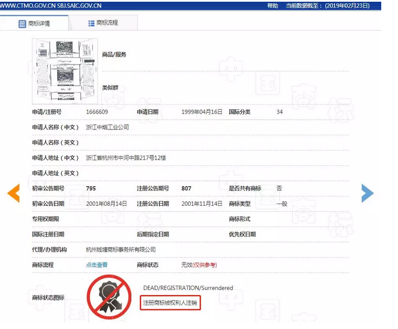Select trademark type value 一般
The width and height of the screenshot is (398, 329).
click(282, 204)
